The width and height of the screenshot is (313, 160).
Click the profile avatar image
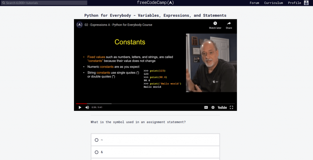click(306, 3)
